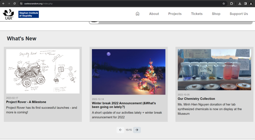255x140 pixels.
Task: Open the About menu item
Action: [154, 14]
